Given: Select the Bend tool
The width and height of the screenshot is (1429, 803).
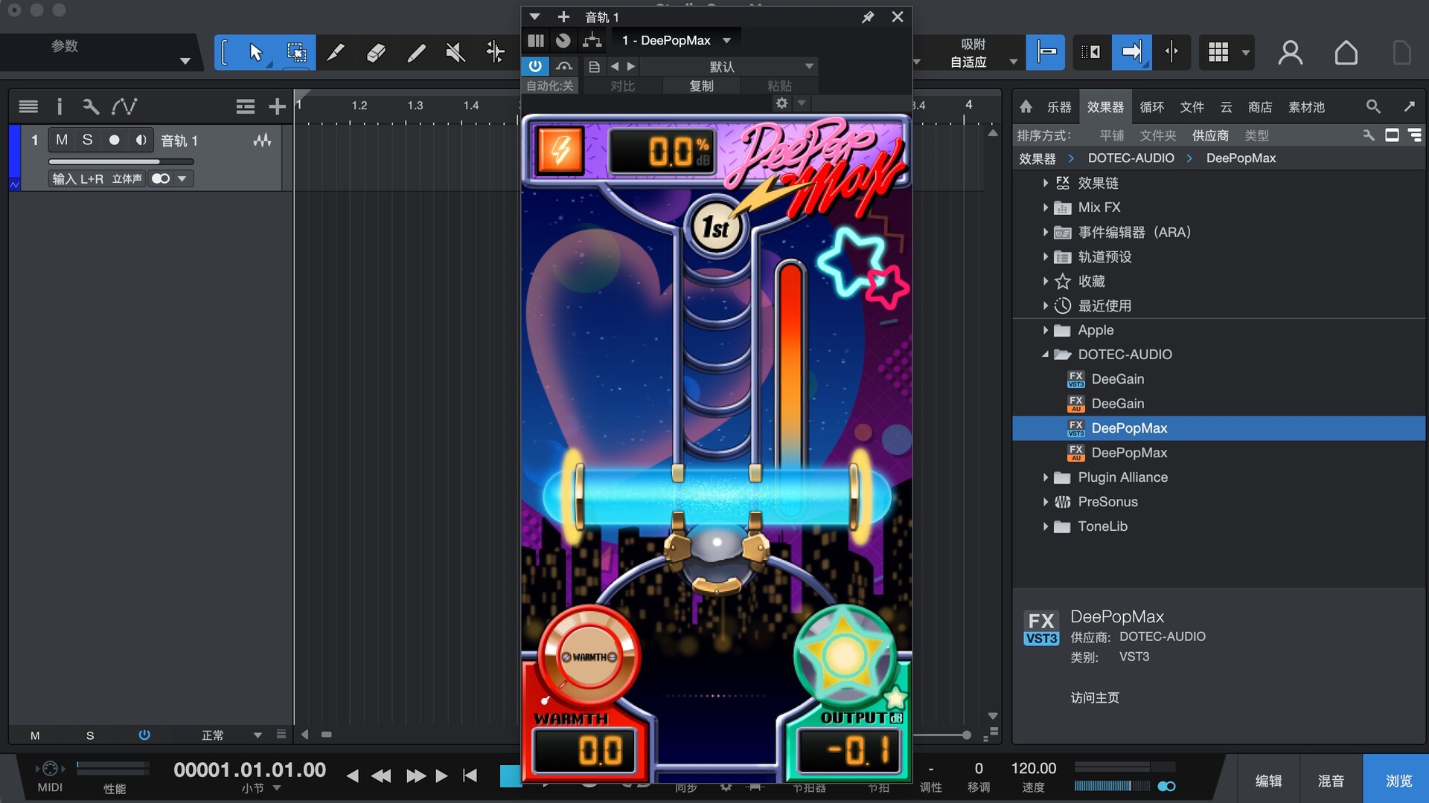Looking at the screenshot, I should click(495, 52).
